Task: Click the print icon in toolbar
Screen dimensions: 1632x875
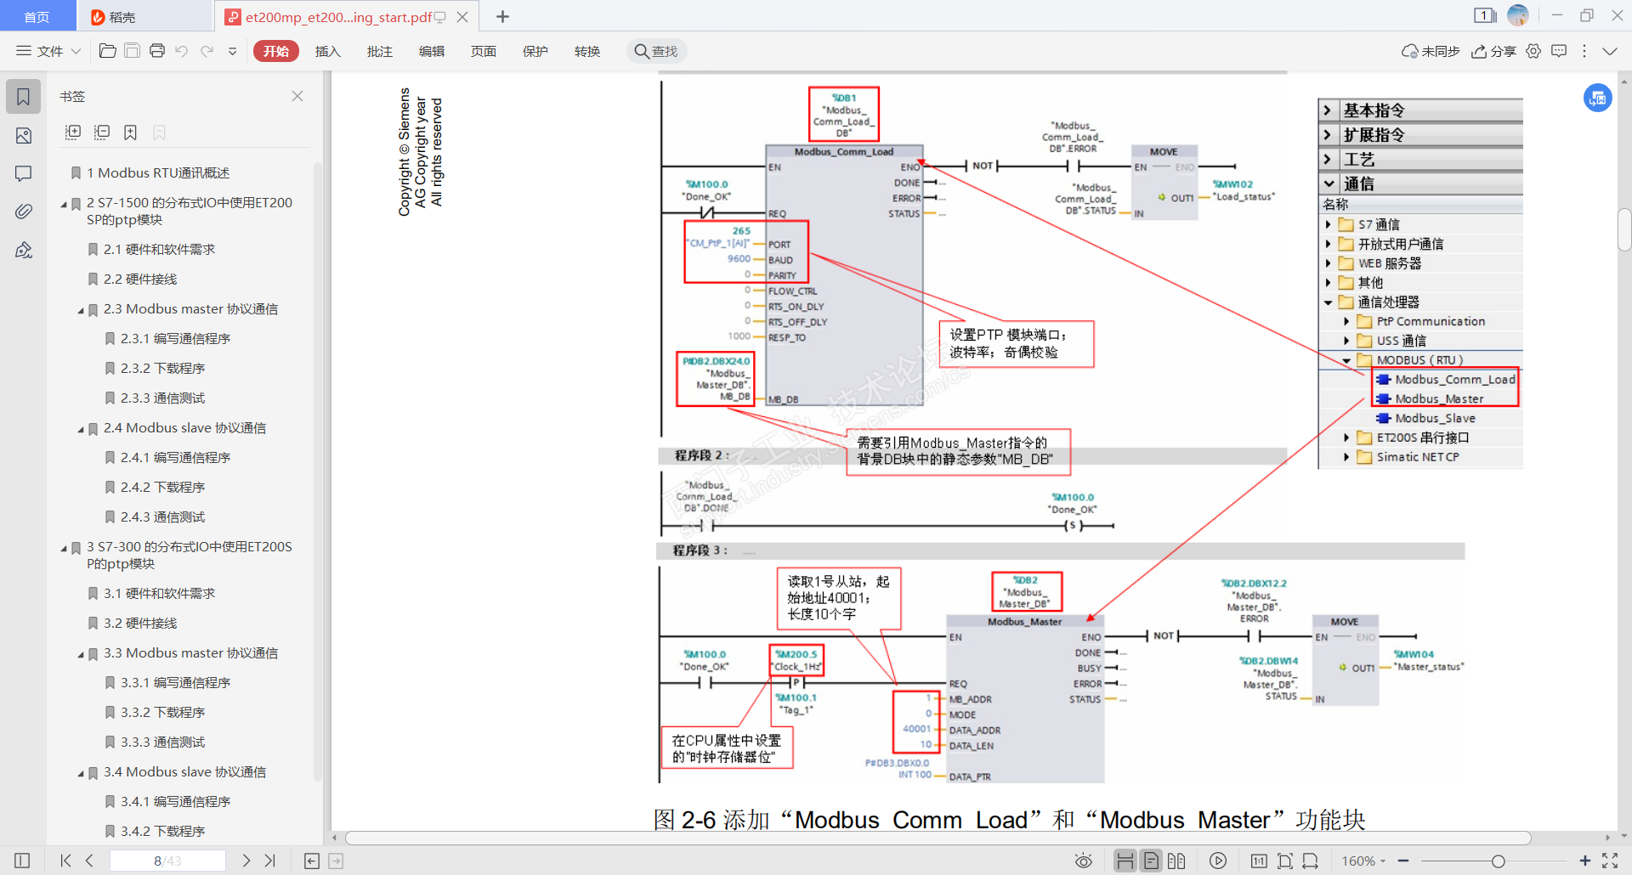Action: [157, 51]
